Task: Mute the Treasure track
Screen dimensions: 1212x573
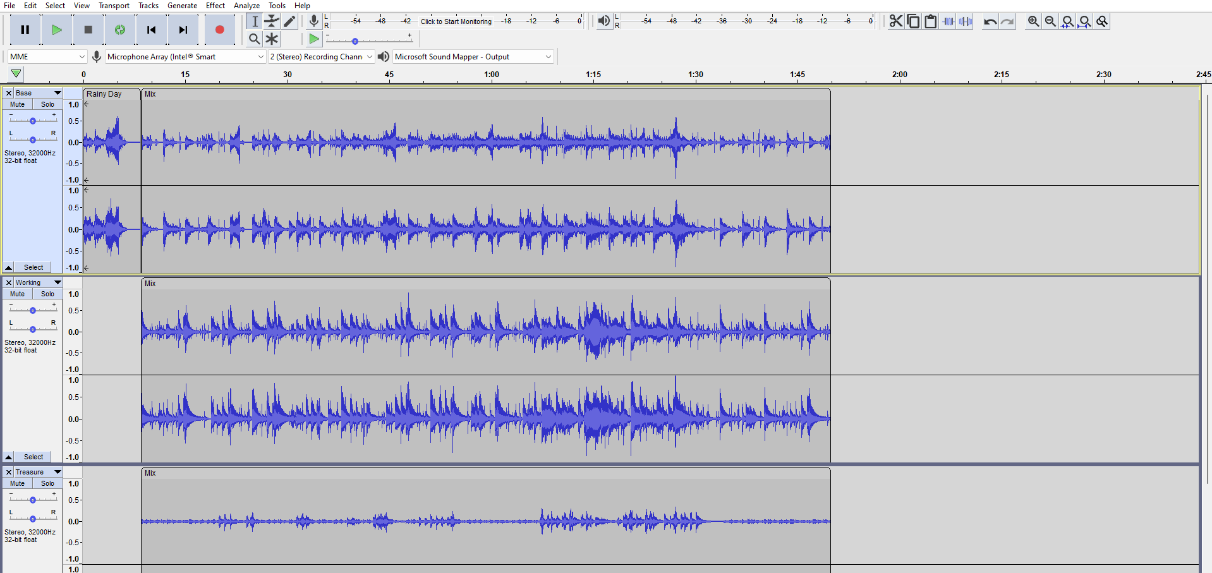Action: coord(18,483)
